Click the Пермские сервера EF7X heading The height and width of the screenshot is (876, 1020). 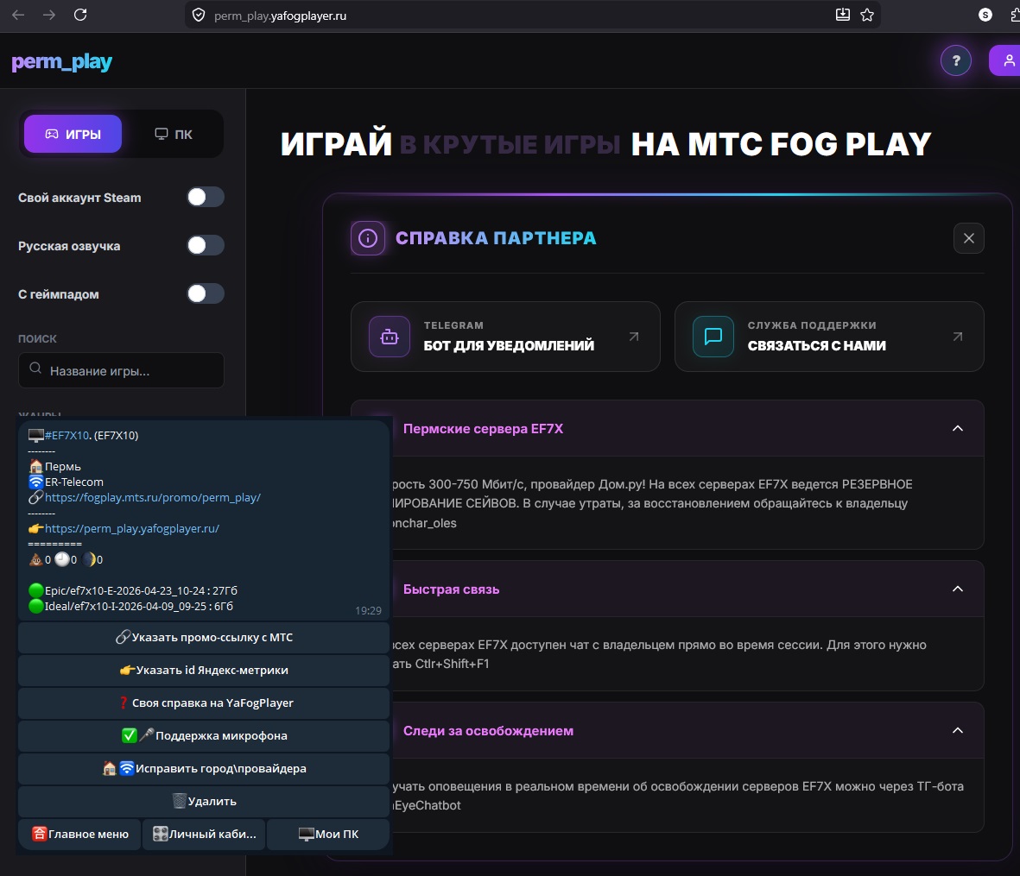(x=484, y=428)
